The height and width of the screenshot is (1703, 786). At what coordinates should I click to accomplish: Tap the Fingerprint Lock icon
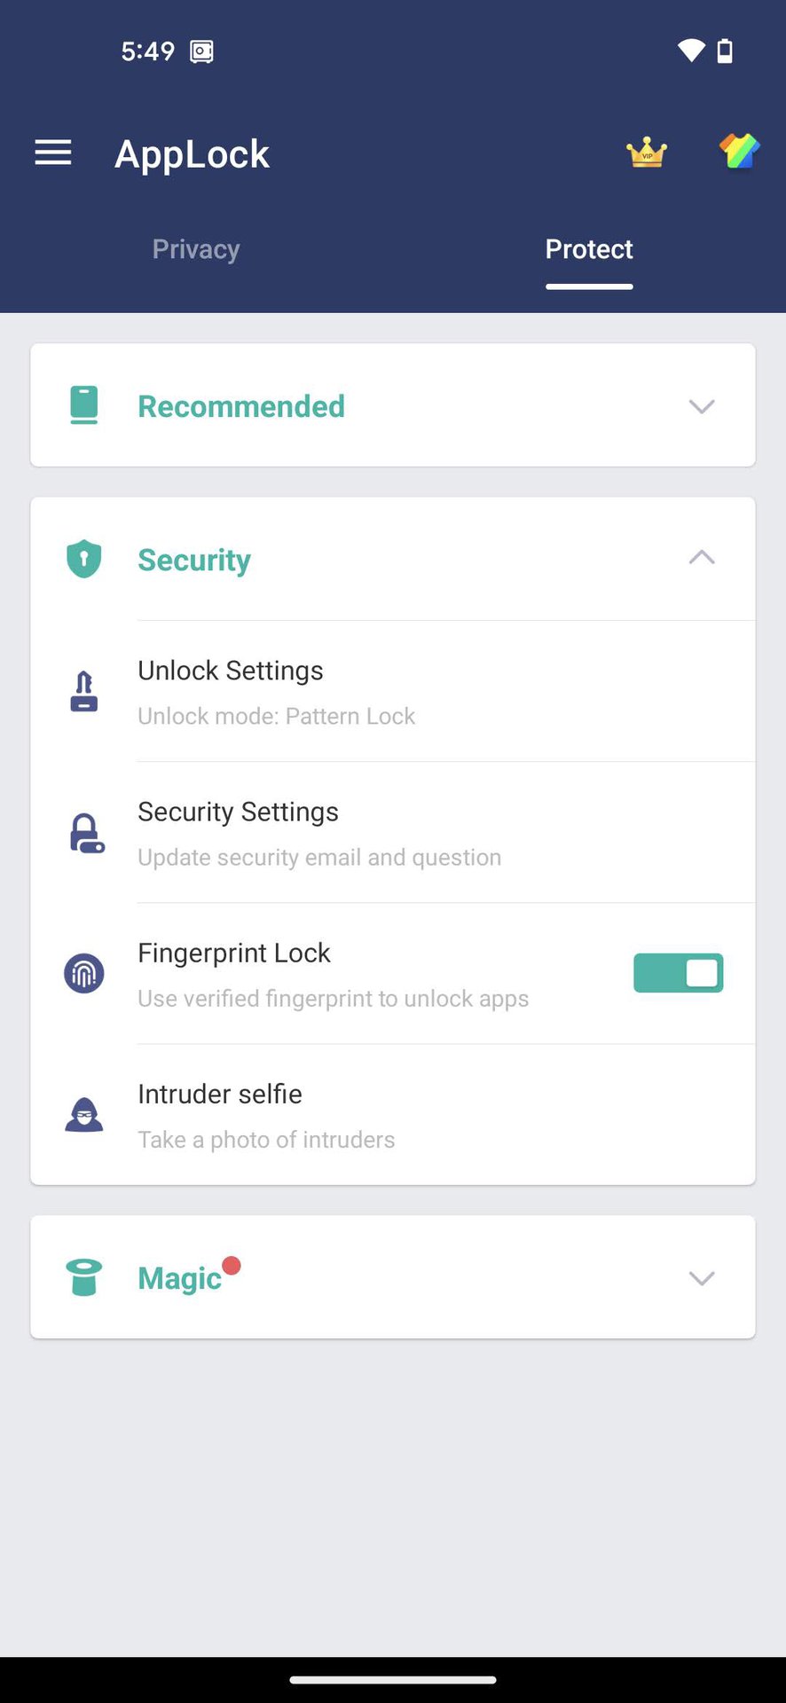[84, 973]
